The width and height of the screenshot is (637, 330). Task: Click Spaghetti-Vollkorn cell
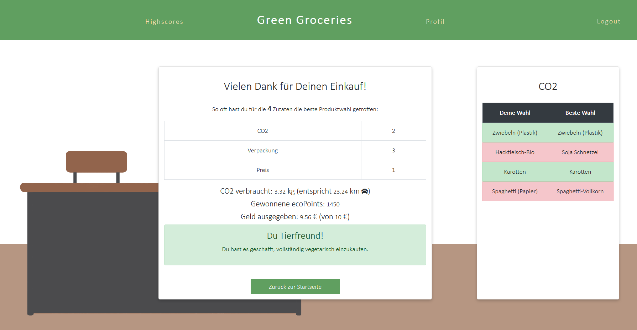click(x=580, y=191)
